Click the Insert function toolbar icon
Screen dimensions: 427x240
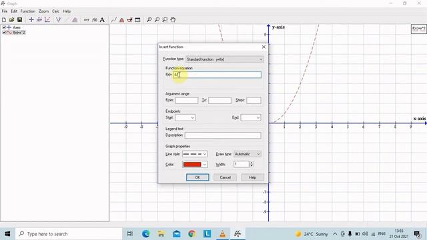click(x=39, y=20)
